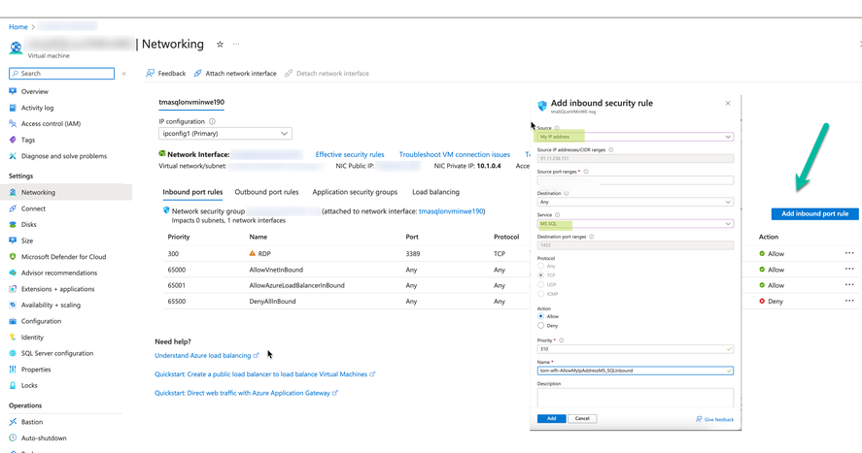Click the Size icon in the sidebar
This screenshot has width=862, height=453.
pos(13,241)
